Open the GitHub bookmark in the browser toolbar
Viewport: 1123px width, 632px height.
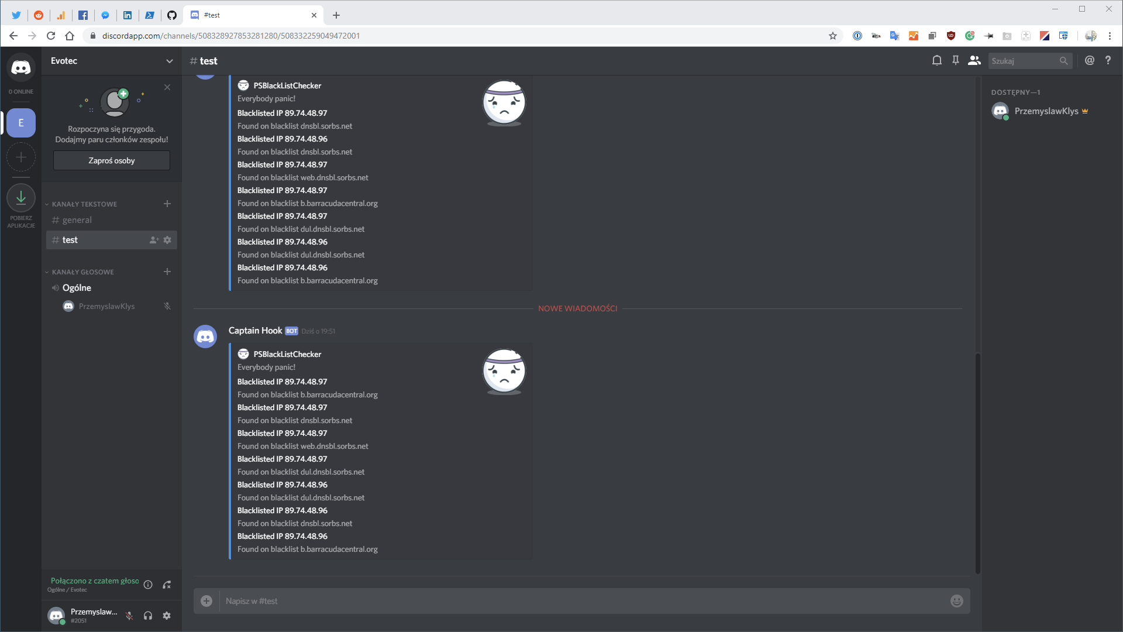point(171,15)
